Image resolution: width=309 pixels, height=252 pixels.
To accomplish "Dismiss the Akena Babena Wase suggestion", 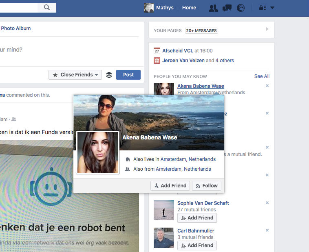I will click(x=267, y=86).
